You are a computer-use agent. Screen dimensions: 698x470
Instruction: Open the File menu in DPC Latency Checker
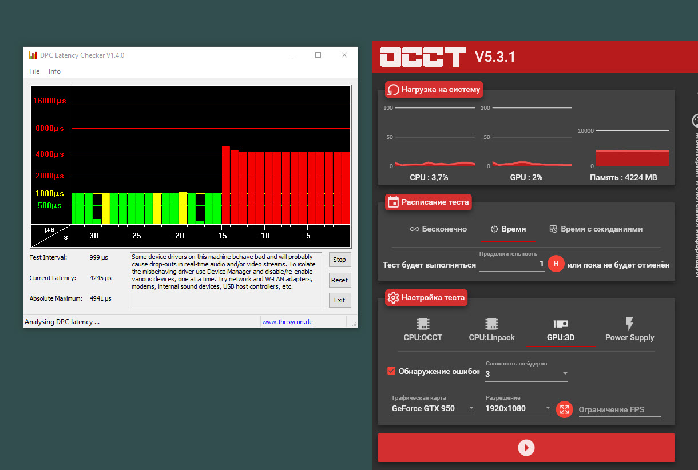pos(34,71)
